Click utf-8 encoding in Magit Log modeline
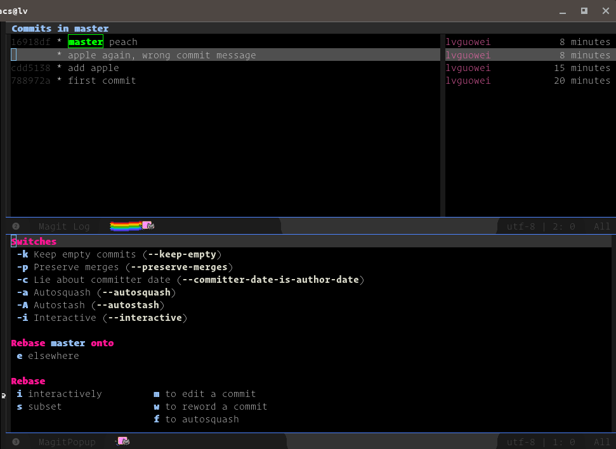The image size is (616, 449). [521, 226]
